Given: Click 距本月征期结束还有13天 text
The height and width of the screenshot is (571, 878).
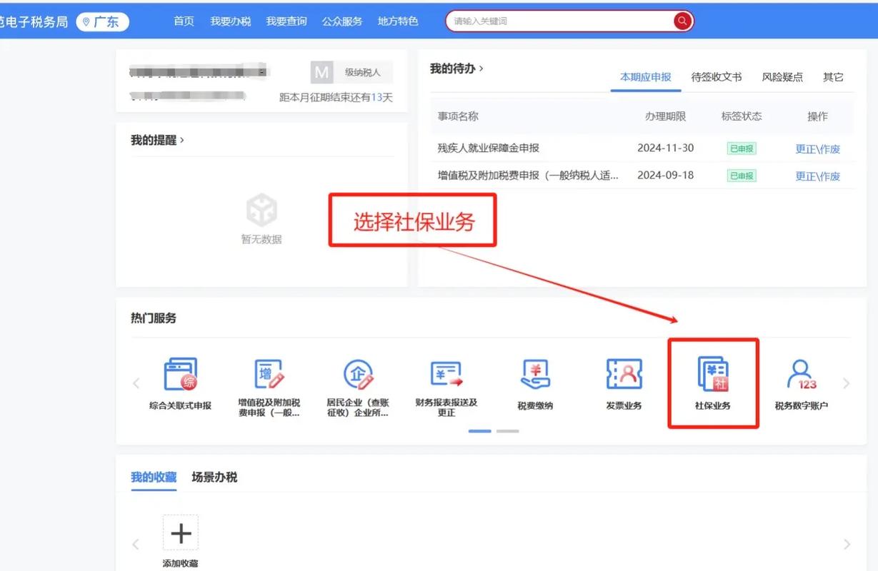Looking at the screenshot, I should point(336,98).
